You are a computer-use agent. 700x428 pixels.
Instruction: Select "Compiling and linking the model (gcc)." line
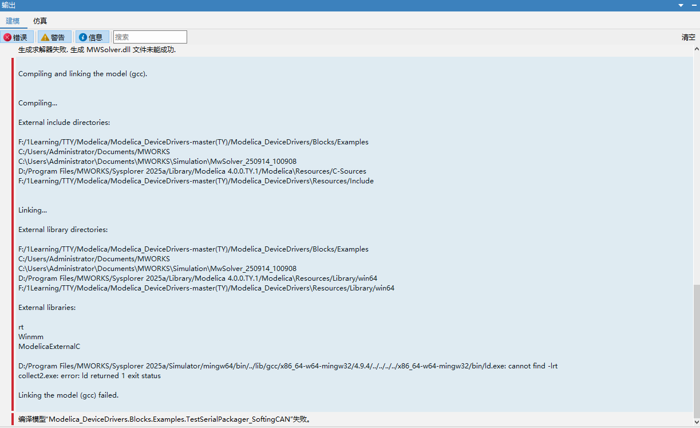pos(83,74)
